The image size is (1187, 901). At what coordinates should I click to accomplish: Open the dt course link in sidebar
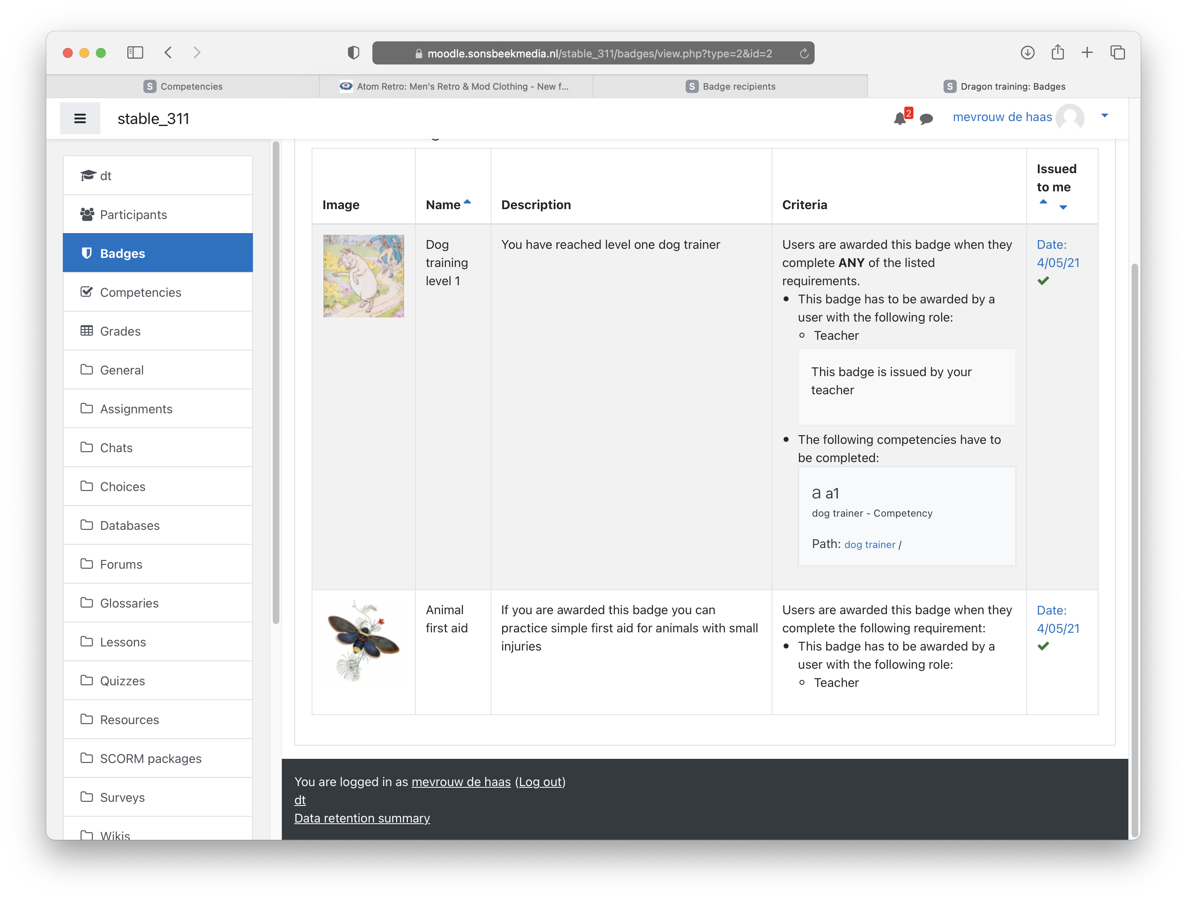click(x=158, y=176)
